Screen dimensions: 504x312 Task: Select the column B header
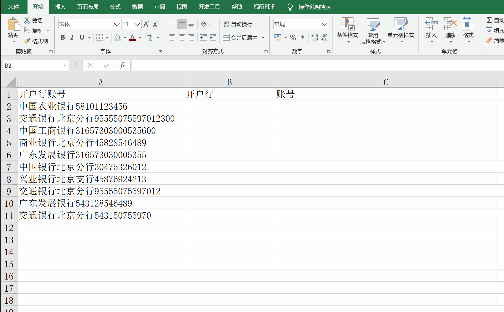(x=229, y=82)
